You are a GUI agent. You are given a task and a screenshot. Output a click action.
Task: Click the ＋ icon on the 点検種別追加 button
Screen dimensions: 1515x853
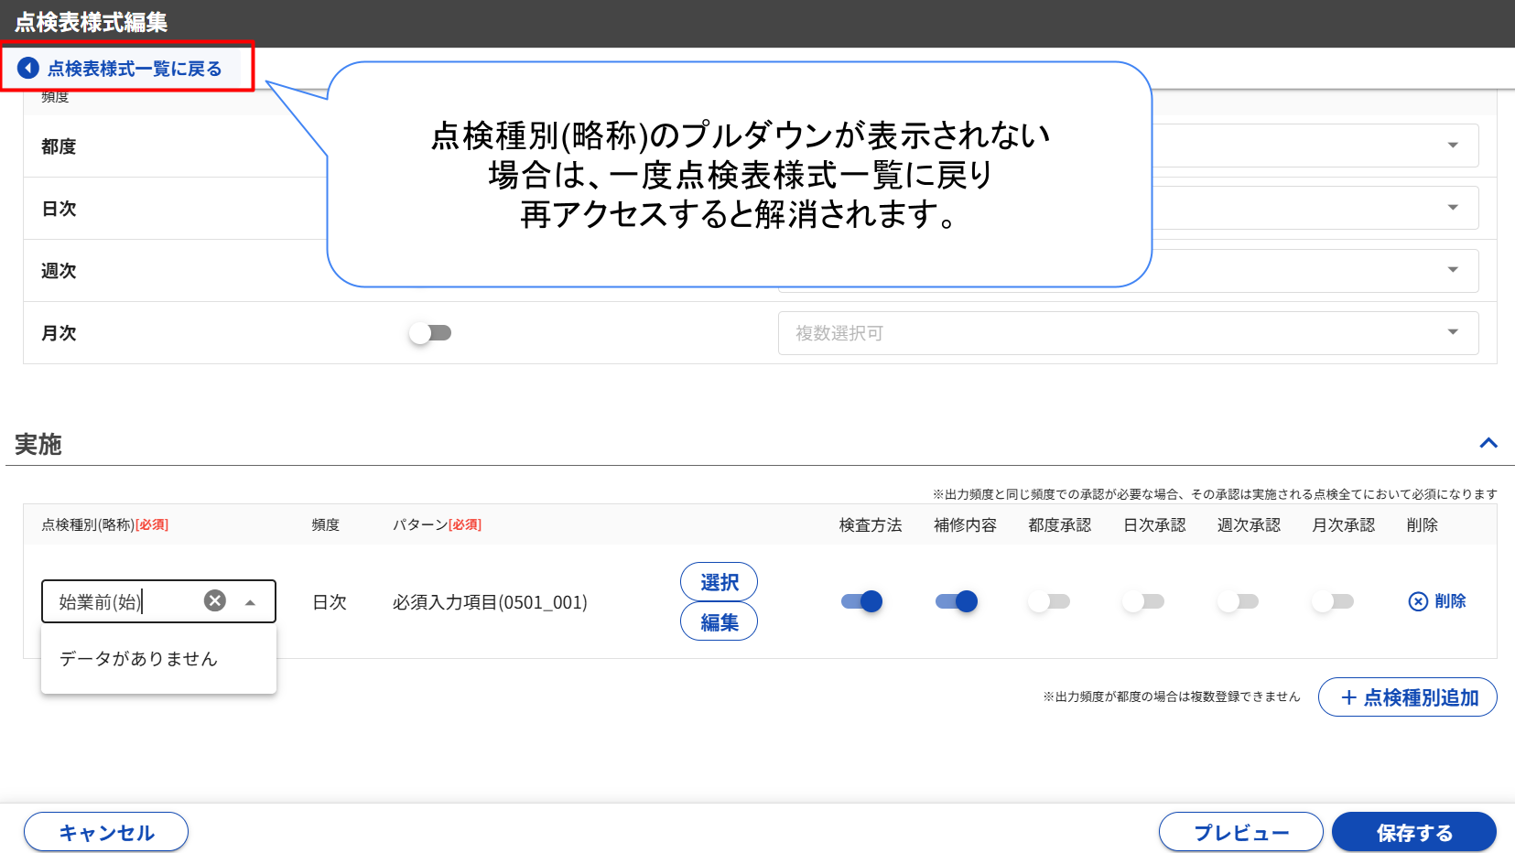tap(1348, 697)
